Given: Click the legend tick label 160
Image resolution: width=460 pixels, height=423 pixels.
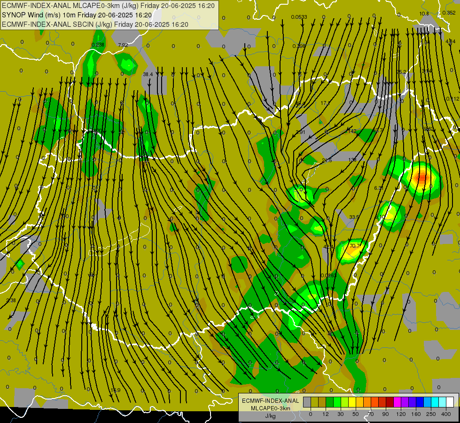Looking at the screenshot, I should (x=416, y=414).
